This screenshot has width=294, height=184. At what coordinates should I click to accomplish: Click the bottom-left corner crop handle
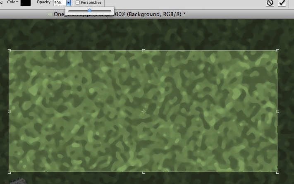point(9,172)
